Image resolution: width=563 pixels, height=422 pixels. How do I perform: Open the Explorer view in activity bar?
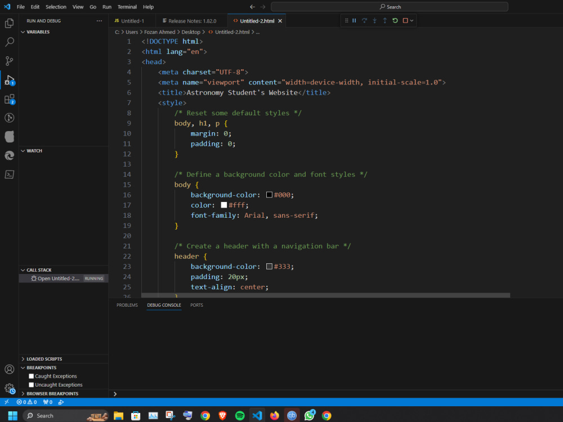pyautogui.click(x=10, y=23)
